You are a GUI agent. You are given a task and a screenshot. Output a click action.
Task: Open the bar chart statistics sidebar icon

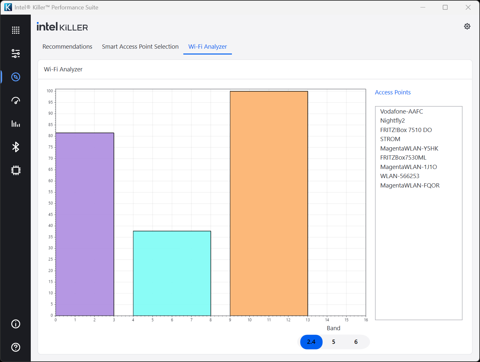(16, 124)
